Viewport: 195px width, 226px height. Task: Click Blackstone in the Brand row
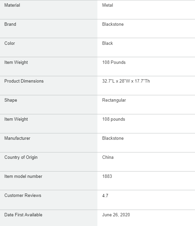pos(113,24)
